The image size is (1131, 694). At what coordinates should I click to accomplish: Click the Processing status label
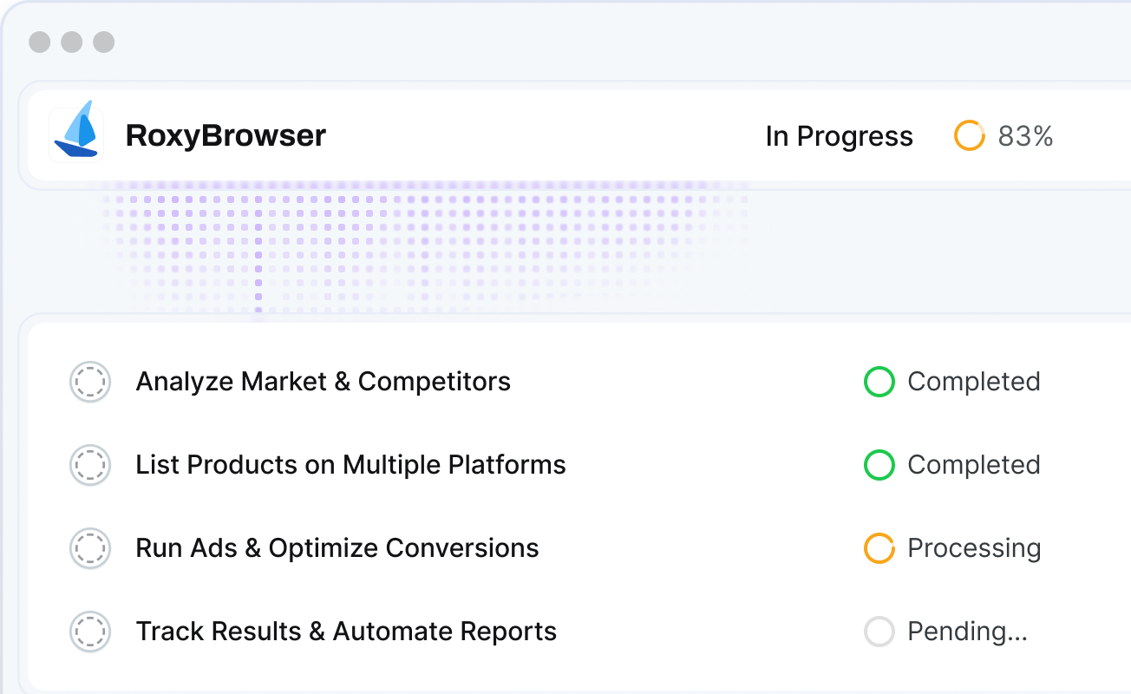tap(973, 548)
